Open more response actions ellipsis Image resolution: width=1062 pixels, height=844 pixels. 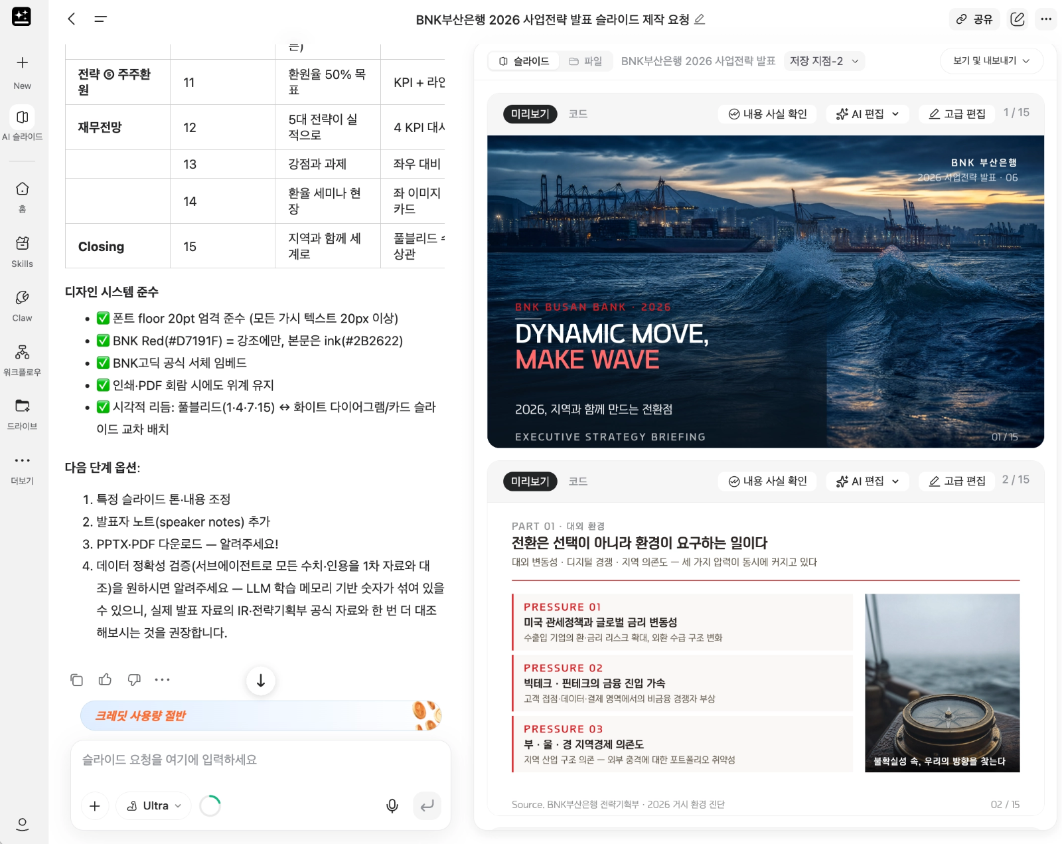[x=163, y=679]
